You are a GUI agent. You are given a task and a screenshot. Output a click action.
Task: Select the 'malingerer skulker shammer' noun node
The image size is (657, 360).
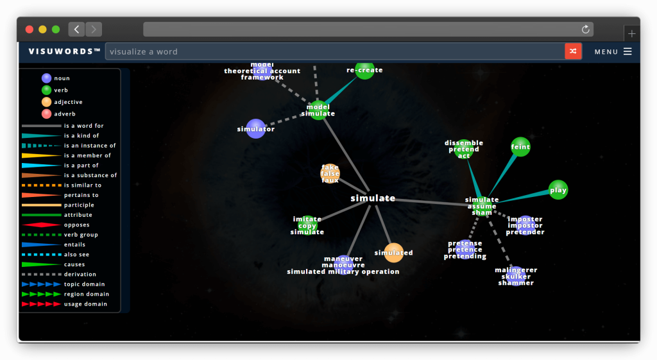(x=516, y=276)
